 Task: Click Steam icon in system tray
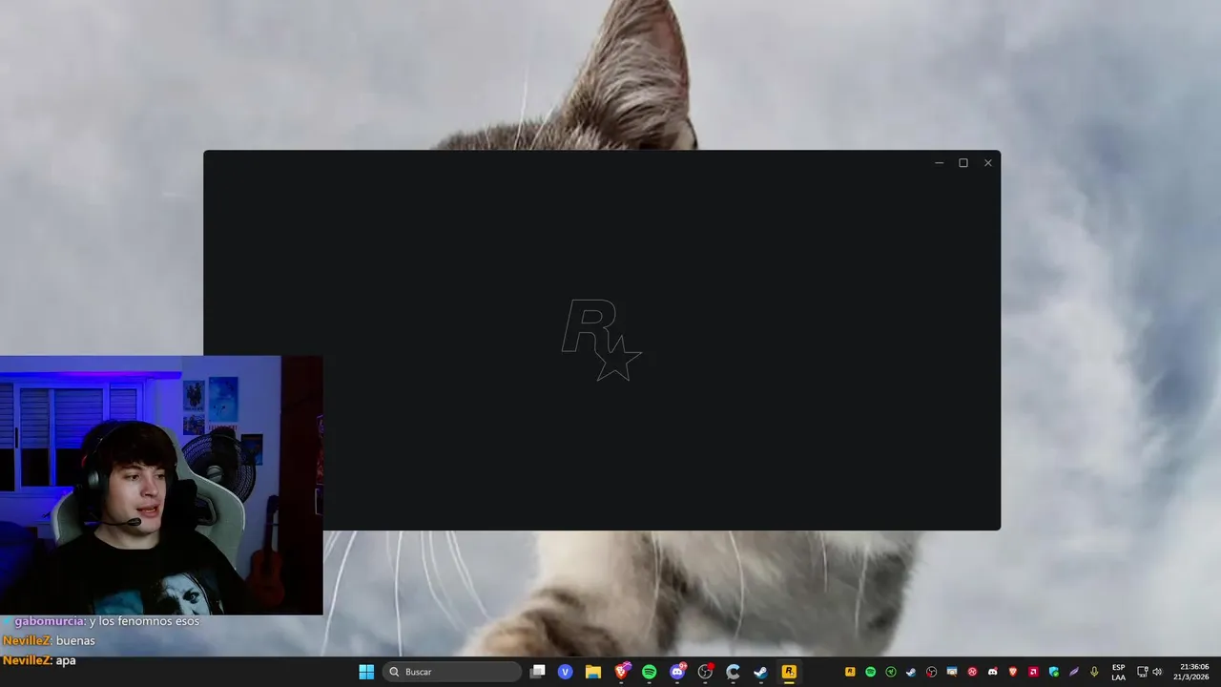click(x=911, y=672)
